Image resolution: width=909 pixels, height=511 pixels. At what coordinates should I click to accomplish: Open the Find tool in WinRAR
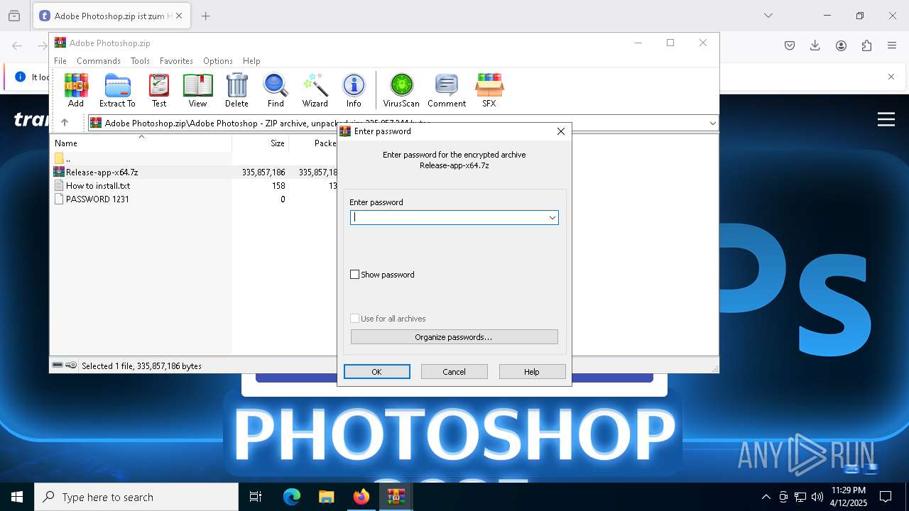pos(276,90)
